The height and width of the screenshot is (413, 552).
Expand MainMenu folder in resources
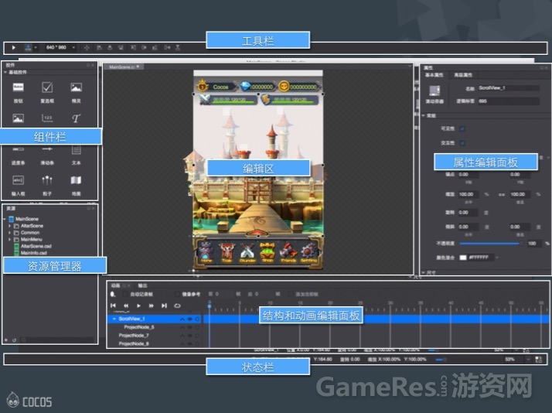9,240
